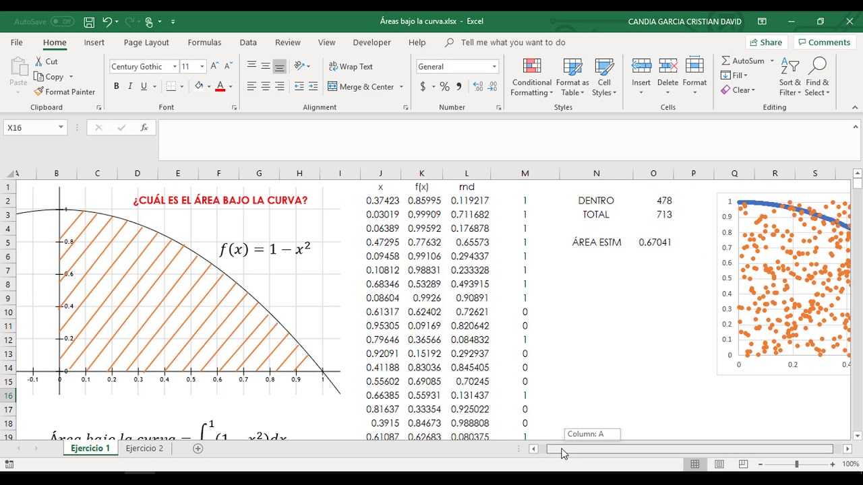Image resolution: width=863 pixels, height=485 pixels.
Task: Open the Font Color red swatch
Action: (220, 86)
